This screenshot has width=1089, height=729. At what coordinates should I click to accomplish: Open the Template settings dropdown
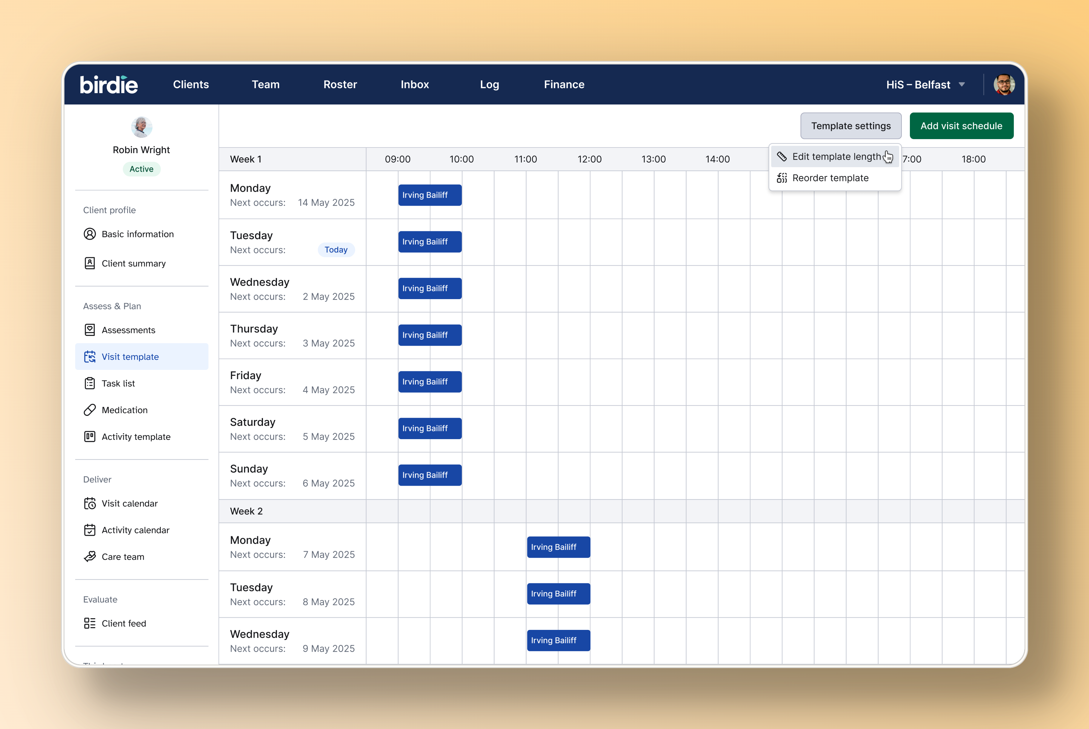(850, 126)
